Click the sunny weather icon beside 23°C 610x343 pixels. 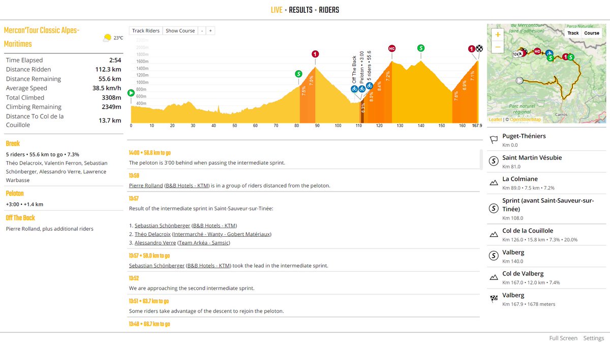pos(107,38)
